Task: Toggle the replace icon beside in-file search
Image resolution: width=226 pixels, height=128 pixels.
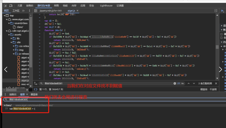Action: click(x=36, y=83)
